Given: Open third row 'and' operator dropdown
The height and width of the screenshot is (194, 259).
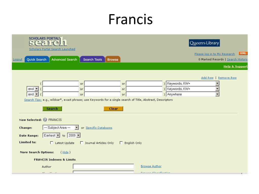Looking at the screenshot, I should [x=33, y=94].
